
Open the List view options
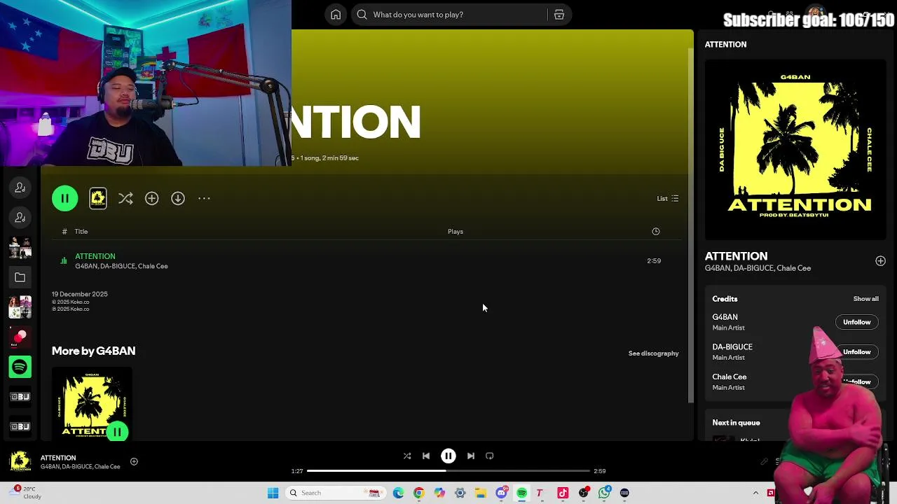pyautogui.click(x=667, y=199)
